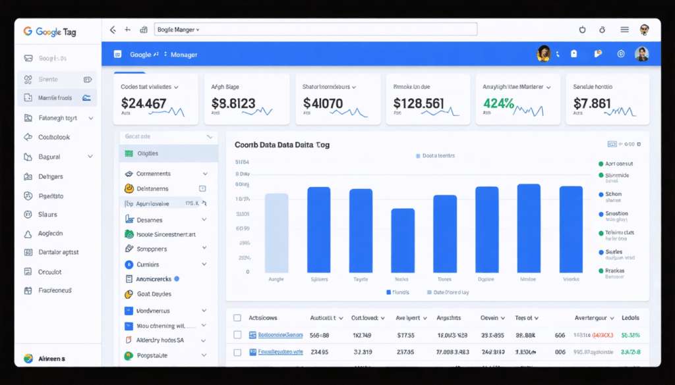This screenshot has height=385, width=675.
Task: Expand the Bagural sidebar item
Action: point(90,157)
